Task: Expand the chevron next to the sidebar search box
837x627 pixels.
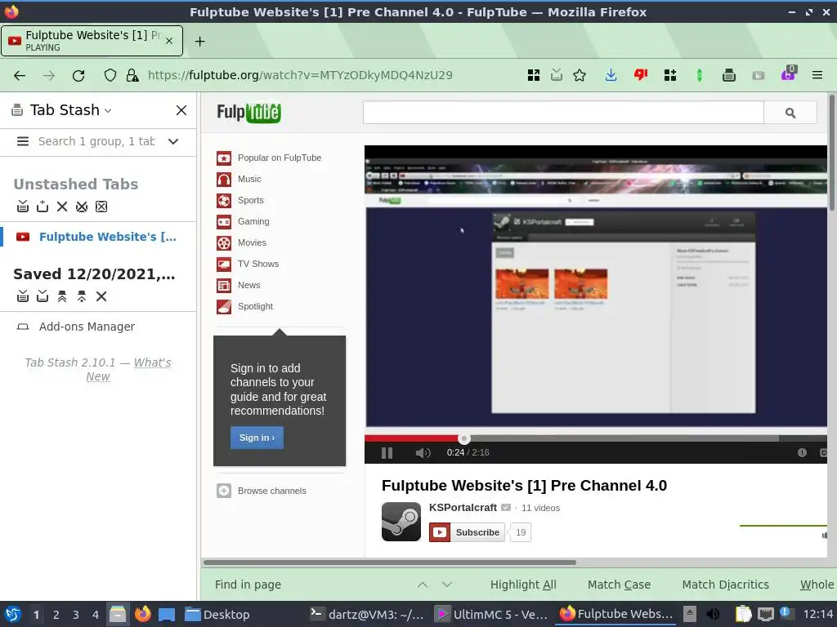Action: (173, 141)
